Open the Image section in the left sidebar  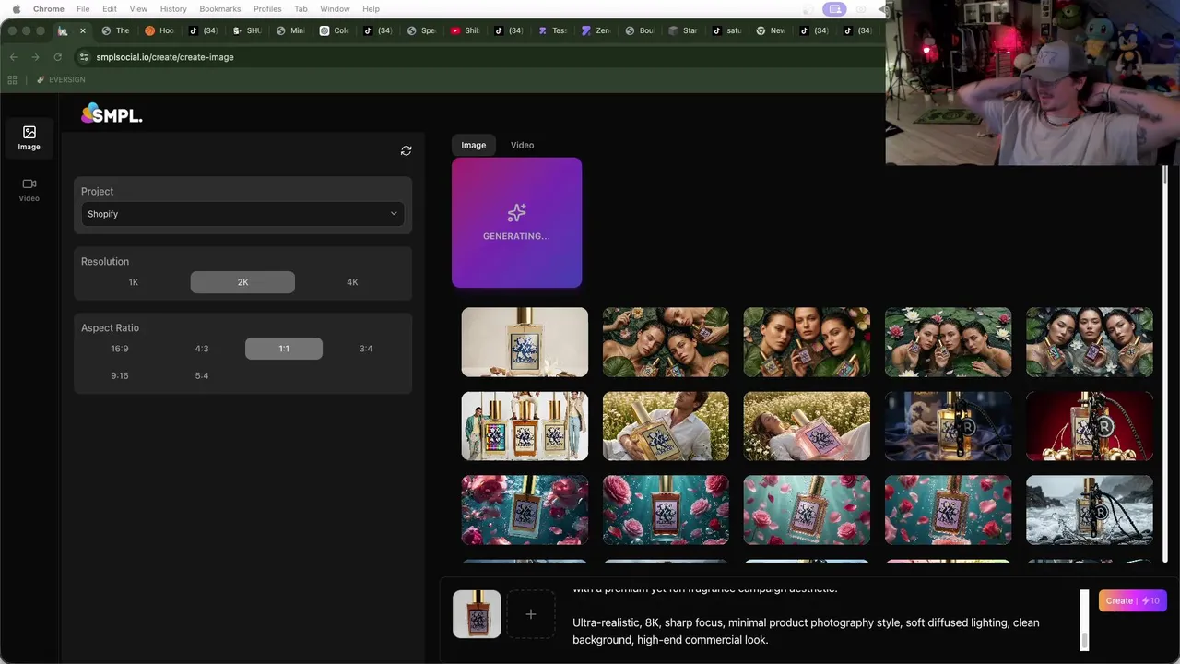[29, 138]
